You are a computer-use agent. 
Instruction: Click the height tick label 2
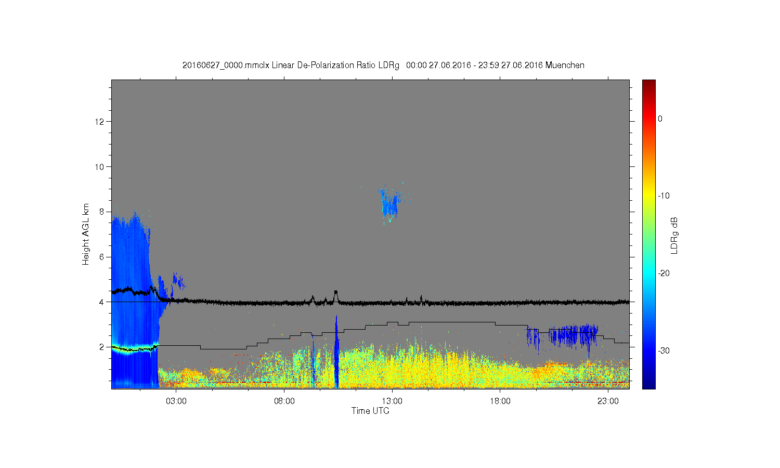pyautogui.click(x=101, y=347)
